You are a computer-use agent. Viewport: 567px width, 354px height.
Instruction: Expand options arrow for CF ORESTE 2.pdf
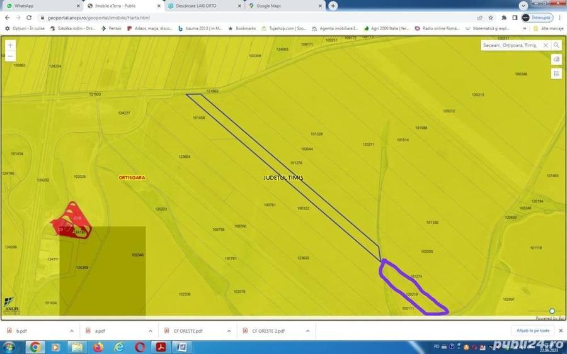pos(307,331)
